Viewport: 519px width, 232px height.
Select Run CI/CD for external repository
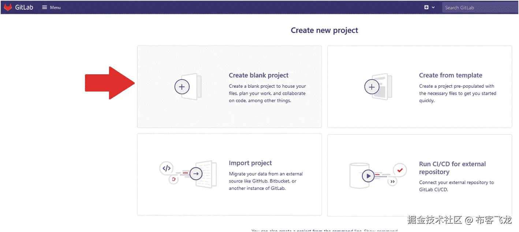(452, 168)
